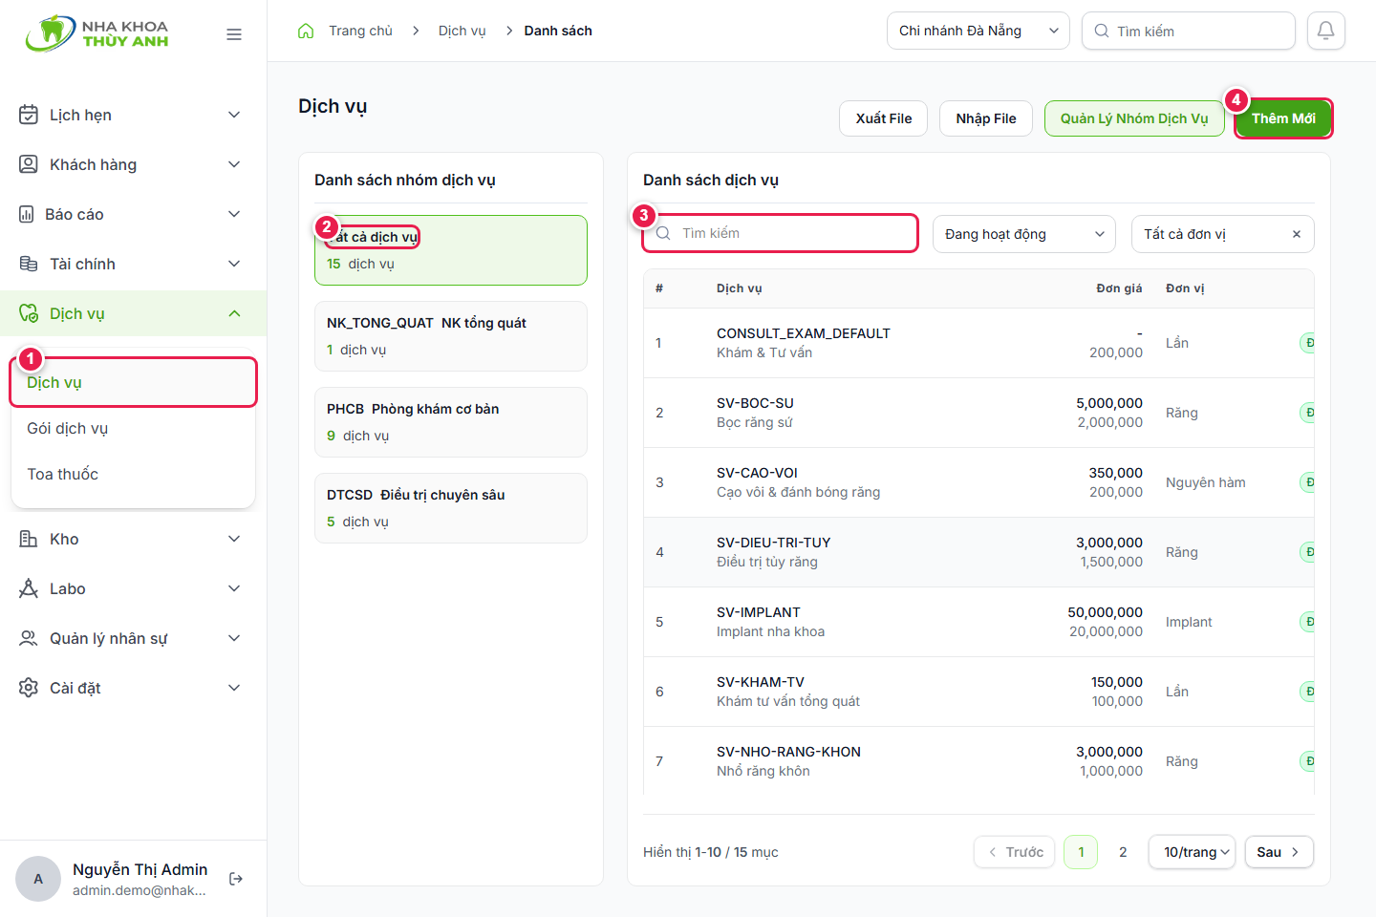Click the user avatar labeled A
The image size is (1376, 917).
coord(38,879)
